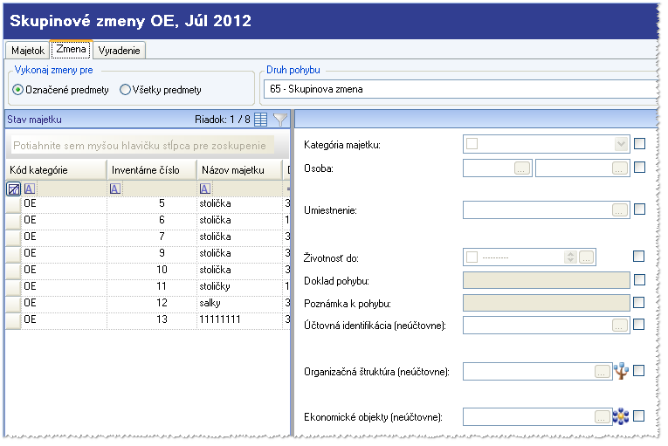Click the economic objects cluster icon
The width and height of the screenshot is (668, 446).
click(x=622, y=416)
